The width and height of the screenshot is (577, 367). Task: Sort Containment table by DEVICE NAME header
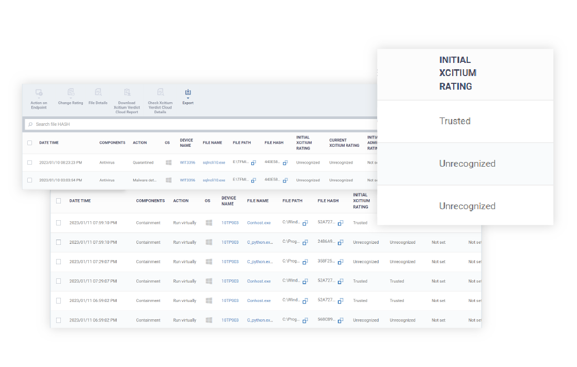[x=229, y=201]
